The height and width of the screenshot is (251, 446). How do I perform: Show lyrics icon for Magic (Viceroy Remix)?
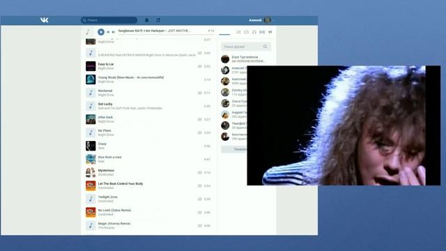click(200, 226)
